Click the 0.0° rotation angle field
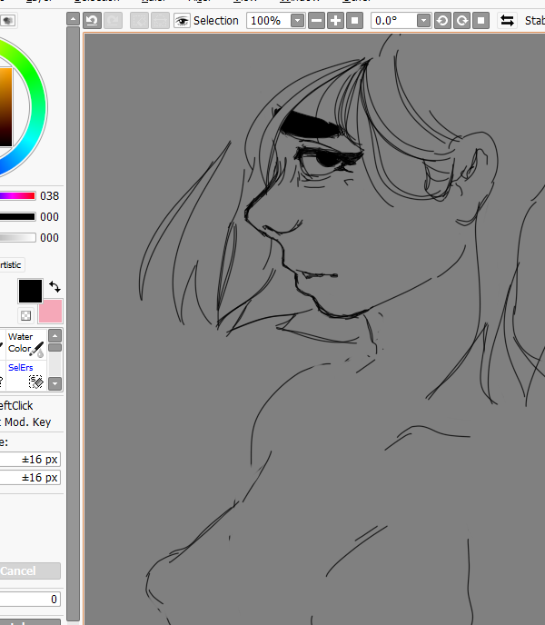 point(394,20)
